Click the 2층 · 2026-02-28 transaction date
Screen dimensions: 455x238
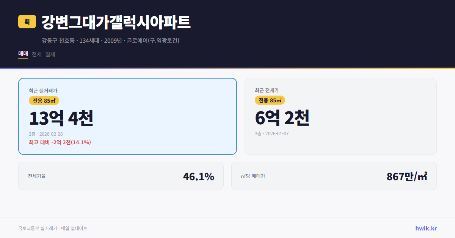coord(46,133)
